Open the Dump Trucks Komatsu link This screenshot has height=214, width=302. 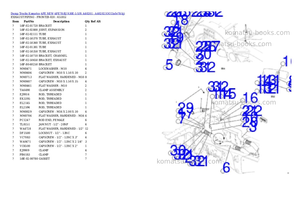click(x=25, y=14)
